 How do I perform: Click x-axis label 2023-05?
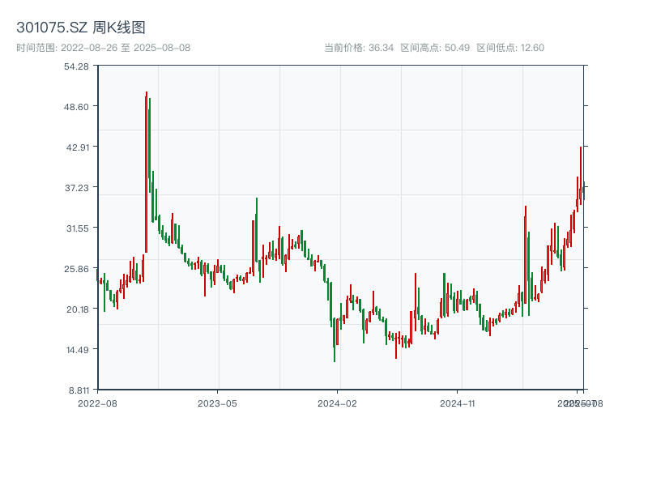tap(217, 403)
